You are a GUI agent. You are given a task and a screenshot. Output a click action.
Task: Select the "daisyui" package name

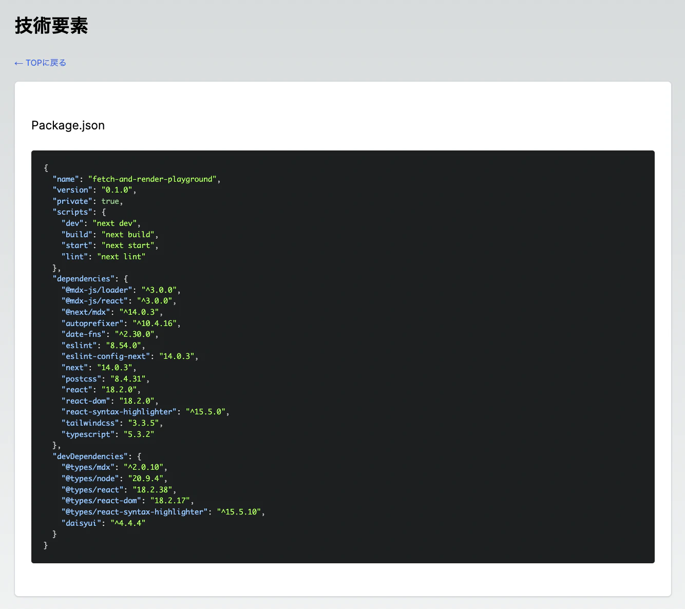(x=81, y=523)
